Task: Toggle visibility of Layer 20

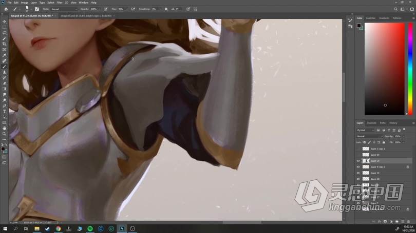Action: pyautogui.click(x=358, y=161)
